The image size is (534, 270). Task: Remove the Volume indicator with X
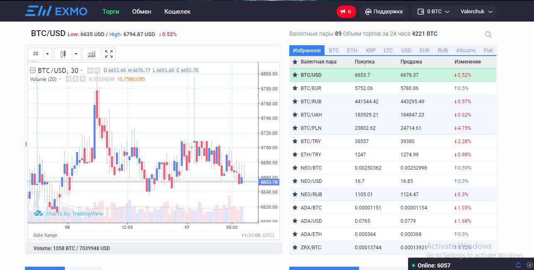[82, 79]
